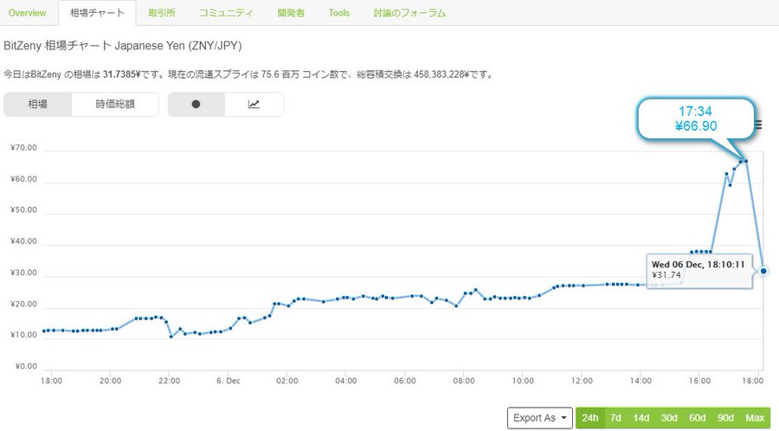Image resolution: width=779 pixels, height=431 pixels.
Task: Go to the 開発者 tab
Action: click(x=291, y=13)
